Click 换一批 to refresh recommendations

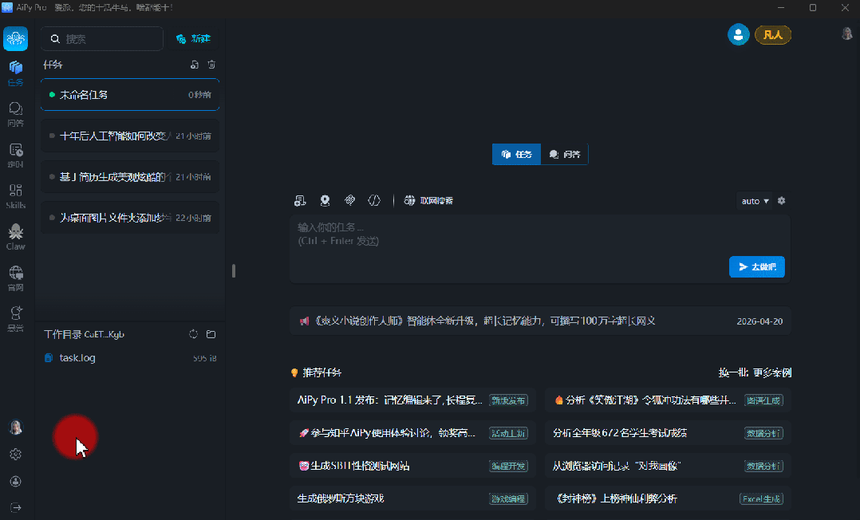pos(734,373)
